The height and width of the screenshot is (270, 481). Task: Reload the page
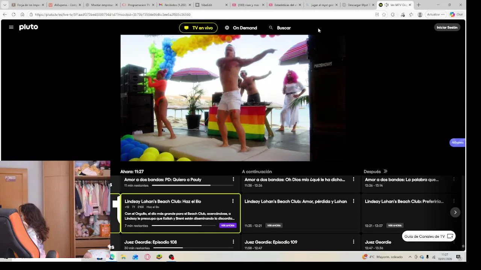(x=14, y=14)
